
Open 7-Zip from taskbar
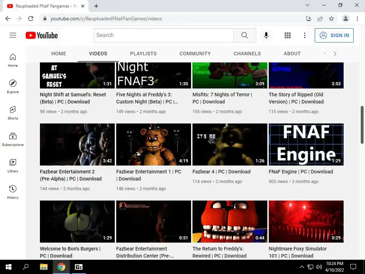(78, 267)
